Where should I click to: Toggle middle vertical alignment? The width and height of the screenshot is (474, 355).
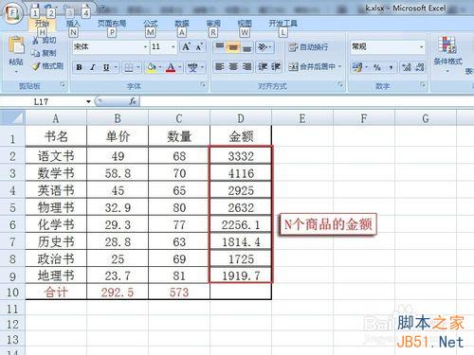[x=233, y=47]
